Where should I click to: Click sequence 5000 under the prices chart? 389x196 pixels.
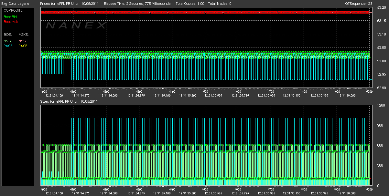coord(369,91)
